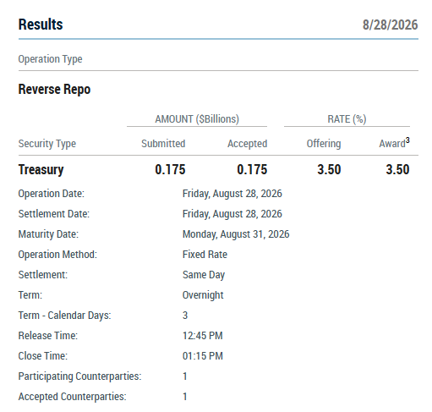Select the Maturity Date value Monday, August 31, 2026

coord(236,234)
